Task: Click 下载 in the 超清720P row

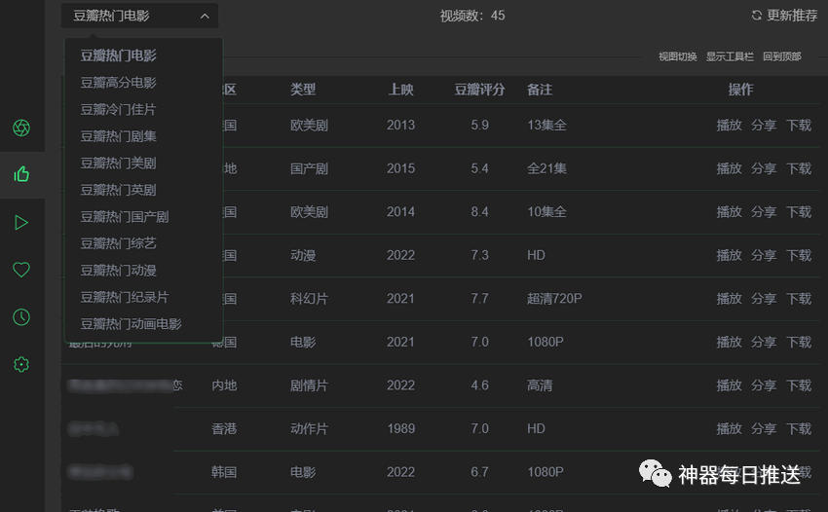Action: click(799, 299)
